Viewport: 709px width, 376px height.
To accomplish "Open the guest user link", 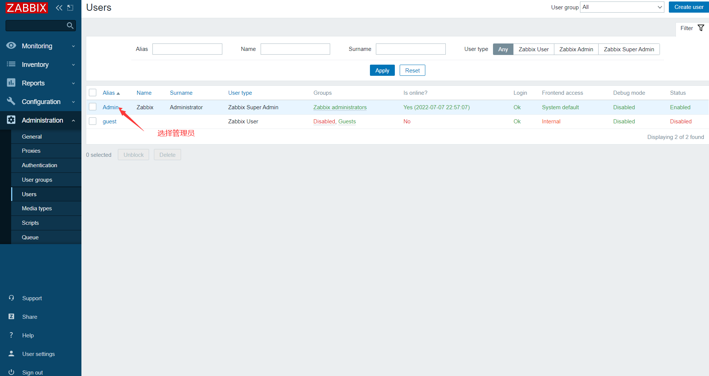I will coord(110,121).
